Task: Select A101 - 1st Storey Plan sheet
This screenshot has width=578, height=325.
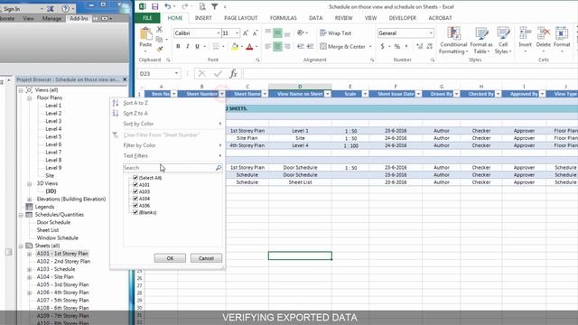Action: coord(62,254)
